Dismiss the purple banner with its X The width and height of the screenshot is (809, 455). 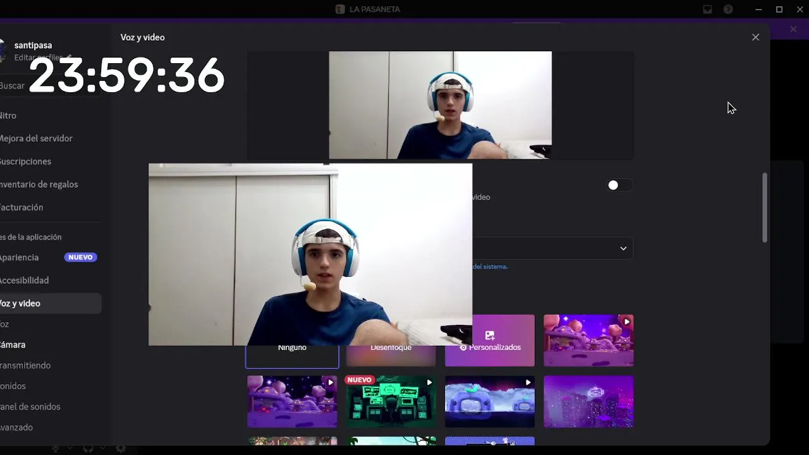(793, 29)
